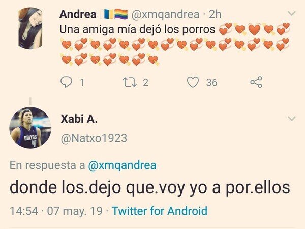The width and height of the screenshot is (305, 229).
Task: Click @xmqandrea handle beside Andrea's name
Action: click(165, 15)
